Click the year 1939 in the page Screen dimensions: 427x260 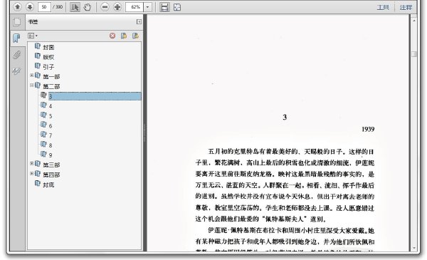tap(368, 129)
